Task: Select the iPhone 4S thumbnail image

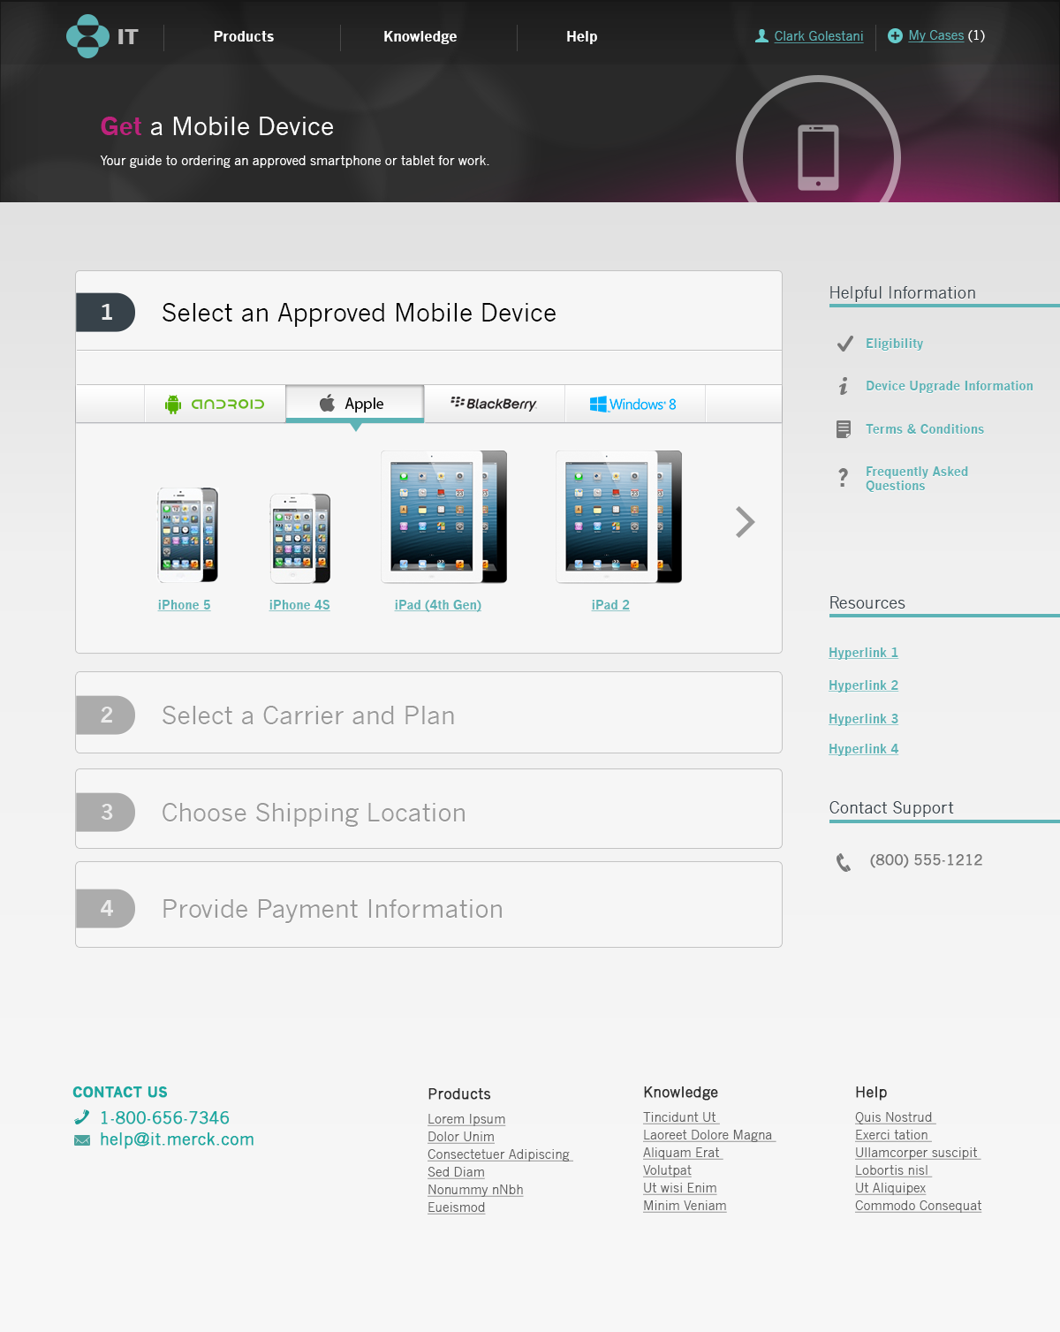Action: 300,538
